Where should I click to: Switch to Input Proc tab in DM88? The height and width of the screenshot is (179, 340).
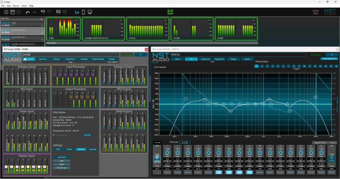tap(43, 59)
